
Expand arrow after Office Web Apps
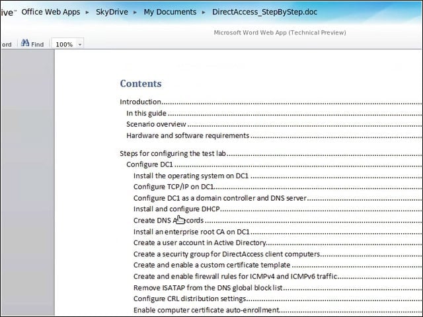coord(87,13)
